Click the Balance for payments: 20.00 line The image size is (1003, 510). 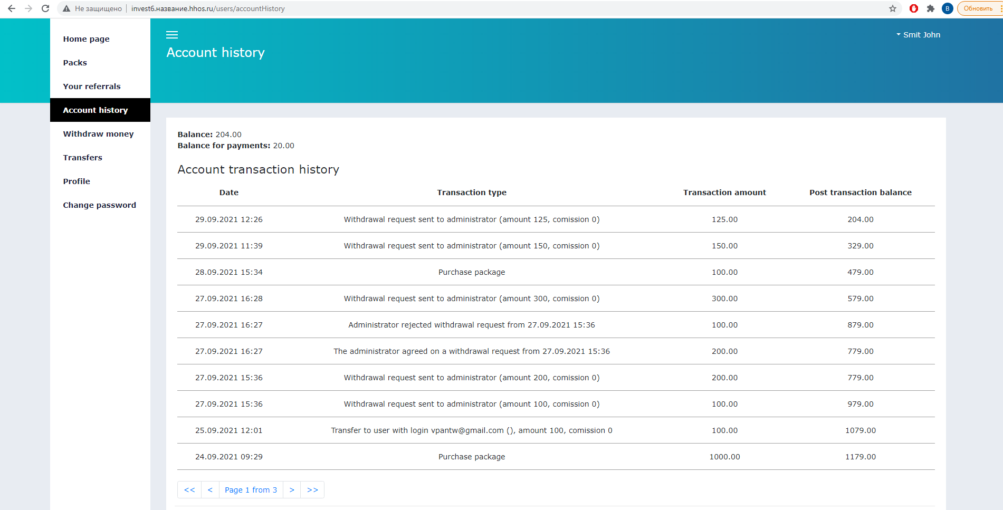click(236, 146)
